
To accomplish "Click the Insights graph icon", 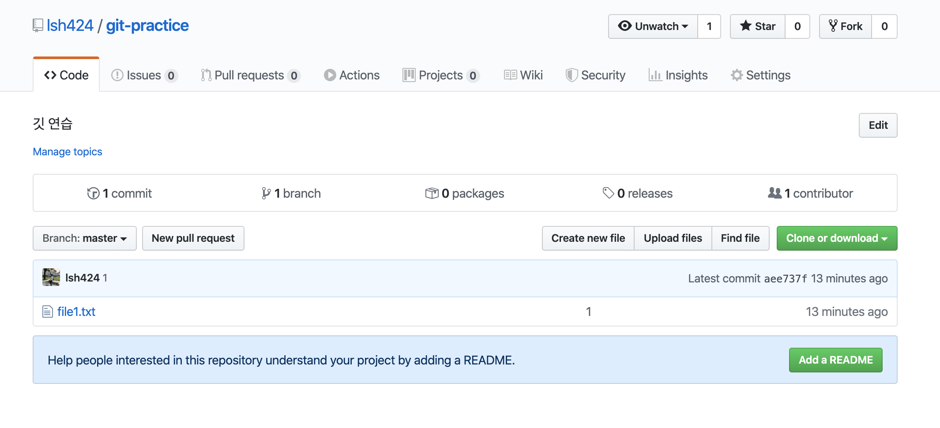I will click(655, 75).
